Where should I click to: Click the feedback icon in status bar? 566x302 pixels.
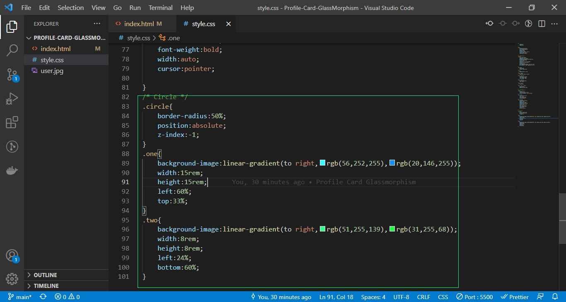point(540,297)
